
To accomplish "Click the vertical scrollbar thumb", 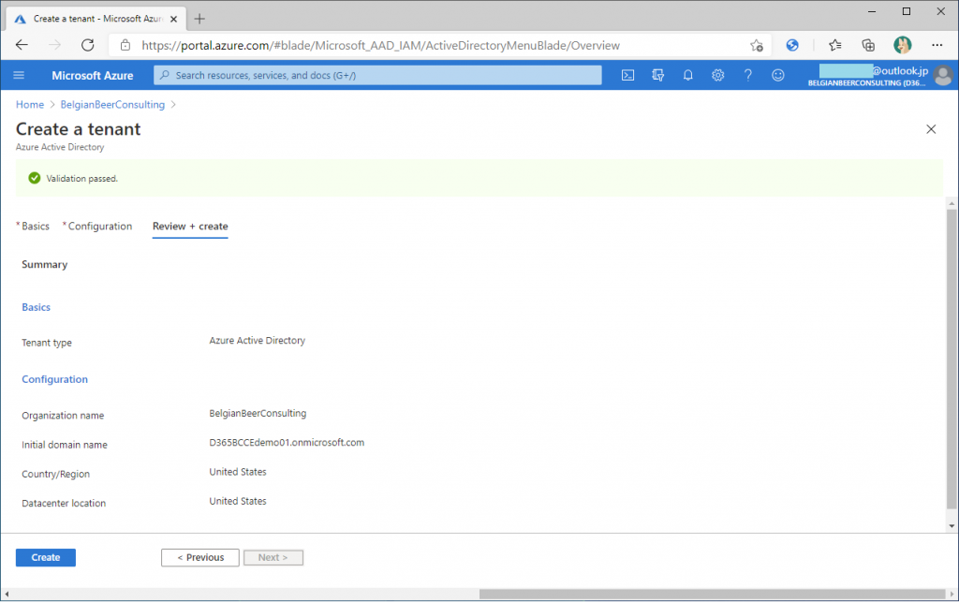I will [952, 359].
